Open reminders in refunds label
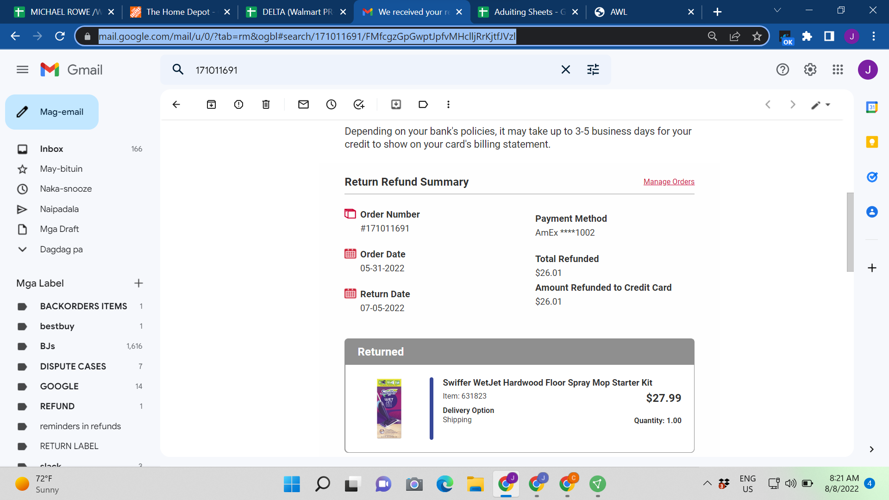The width and height of the screenshot is (889, 500). (x=80, y=426)
